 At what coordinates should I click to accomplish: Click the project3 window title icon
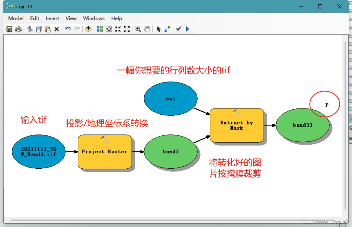(10, 7)
